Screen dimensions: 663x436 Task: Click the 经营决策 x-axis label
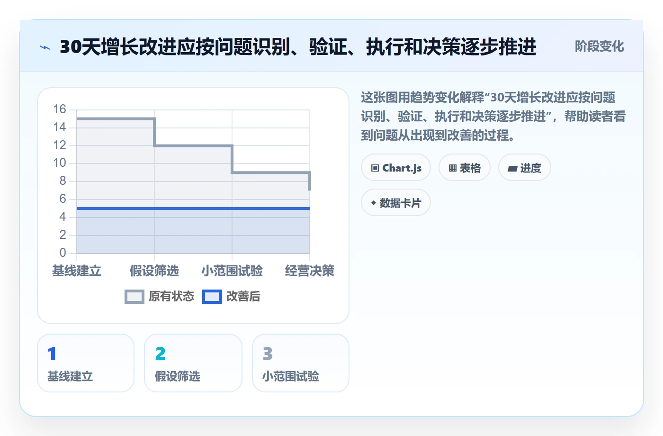(x=310, y=271)
